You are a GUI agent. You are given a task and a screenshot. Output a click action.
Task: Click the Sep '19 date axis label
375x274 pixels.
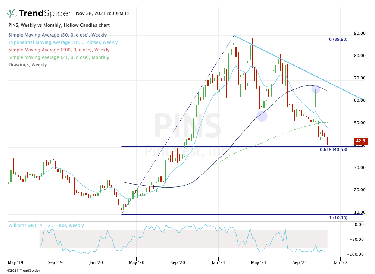[x=55, y=262]
